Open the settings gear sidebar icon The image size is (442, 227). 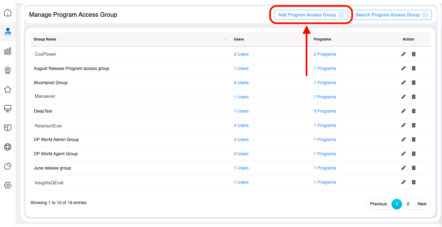[x=8, y=185]
